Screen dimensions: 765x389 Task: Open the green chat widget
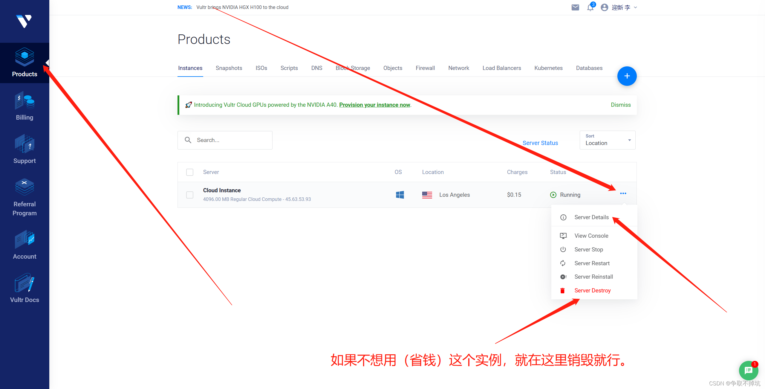tap(749, 370)
